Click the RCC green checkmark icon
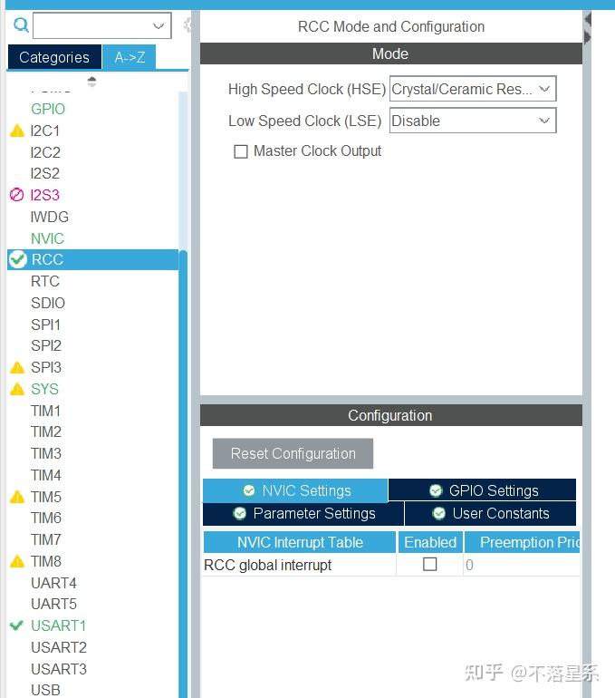This screenshot has height=698, width=615. click(x=18, y=259)
